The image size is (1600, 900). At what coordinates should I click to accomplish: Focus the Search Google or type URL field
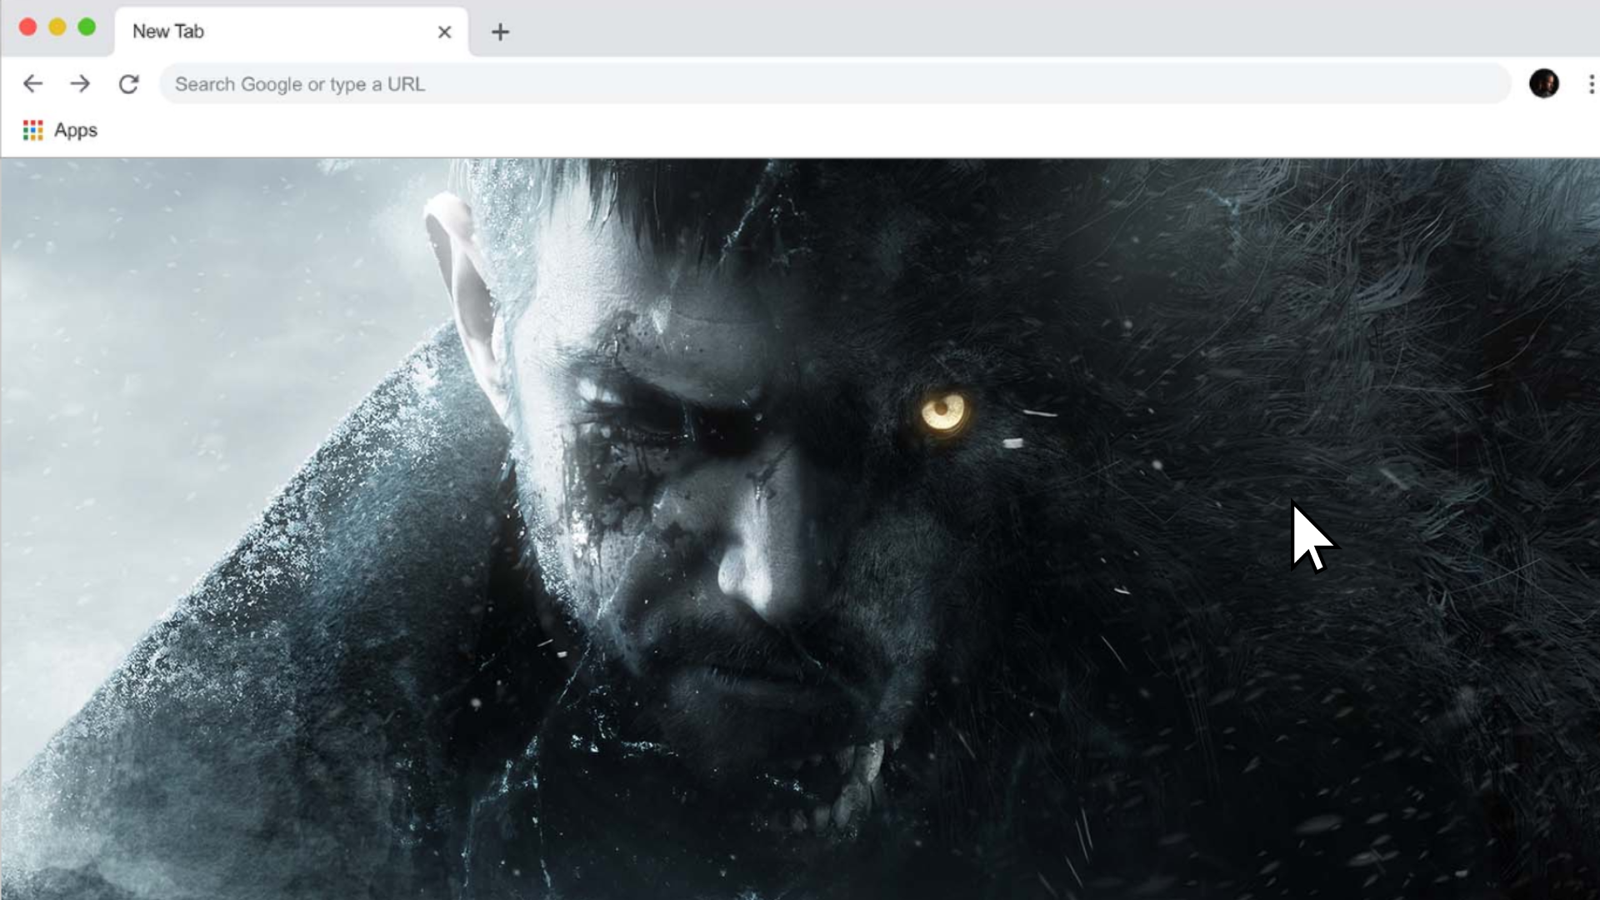pos(833,84)
